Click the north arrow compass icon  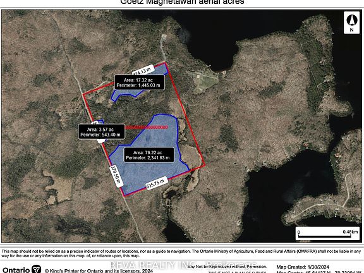(351, 23)
